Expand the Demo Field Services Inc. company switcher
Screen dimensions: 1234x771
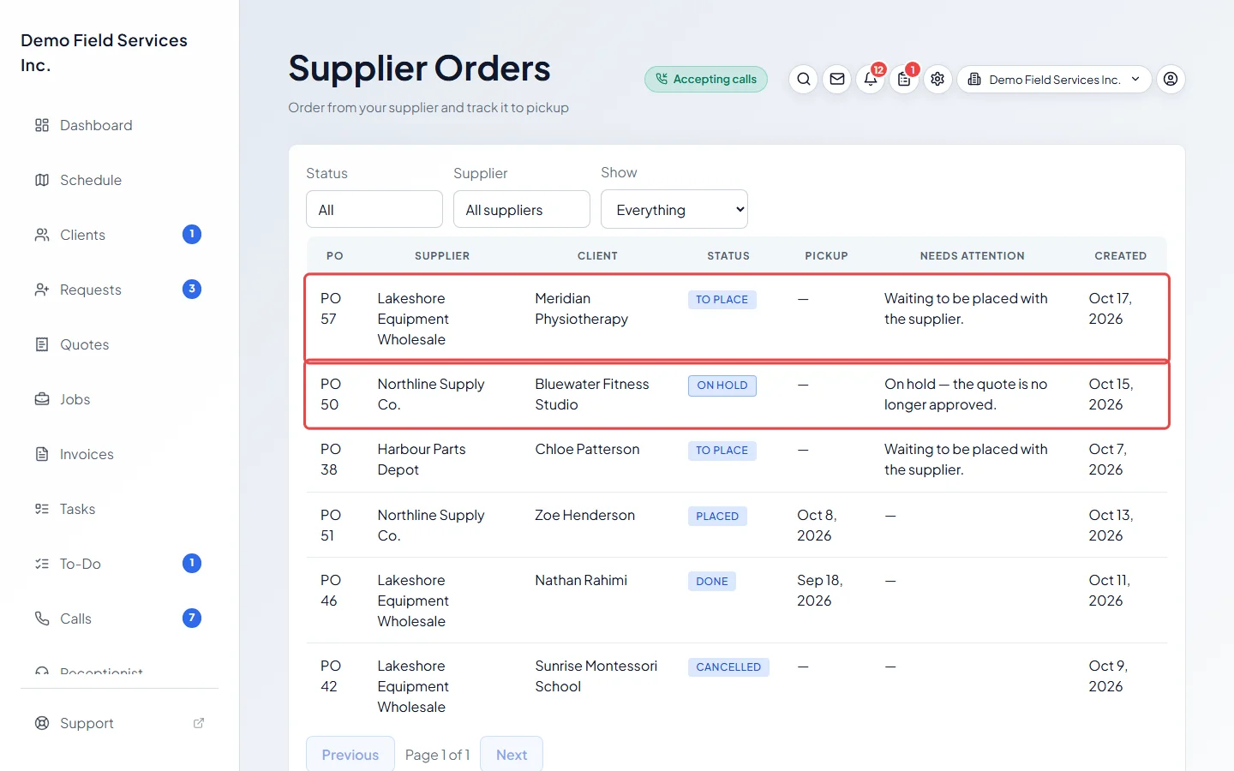tap(1054, 80)
